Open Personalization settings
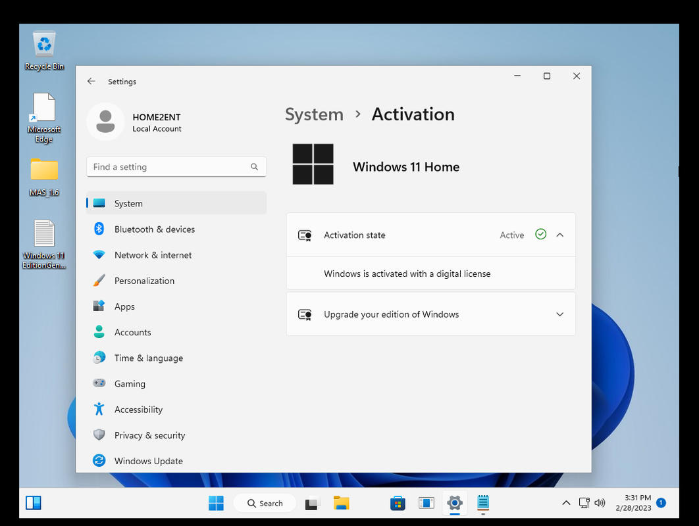699x526 pixels. coord(176,281)
